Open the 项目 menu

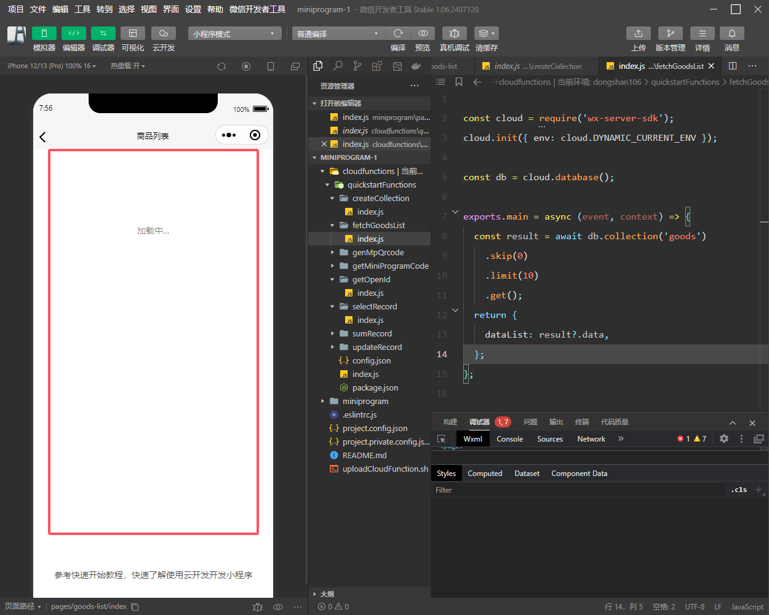point(15,9)
